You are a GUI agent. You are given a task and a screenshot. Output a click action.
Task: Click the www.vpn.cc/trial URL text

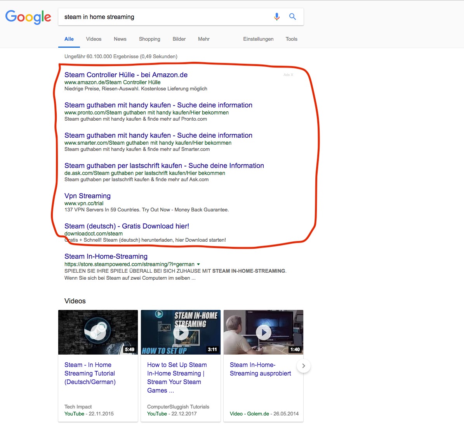(84, 203)
